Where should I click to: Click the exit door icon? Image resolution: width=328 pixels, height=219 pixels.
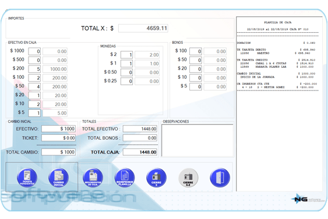pyautogui.click(x=220, y=178)
